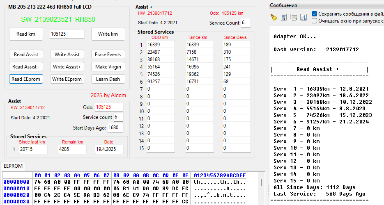Screen dimensions: 384x205
Task: Click the Start Days Ago field
Action: (115, 128)
